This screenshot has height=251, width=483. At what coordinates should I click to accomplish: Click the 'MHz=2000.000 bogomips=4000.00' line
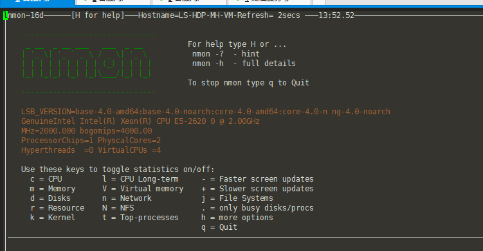tap(87, 131)
